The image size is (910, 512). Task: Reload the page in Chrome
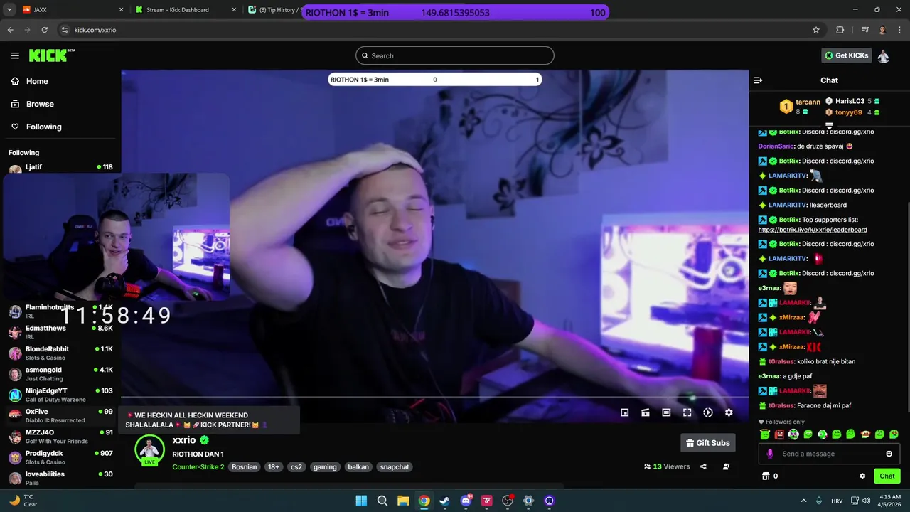pos(45,30)
